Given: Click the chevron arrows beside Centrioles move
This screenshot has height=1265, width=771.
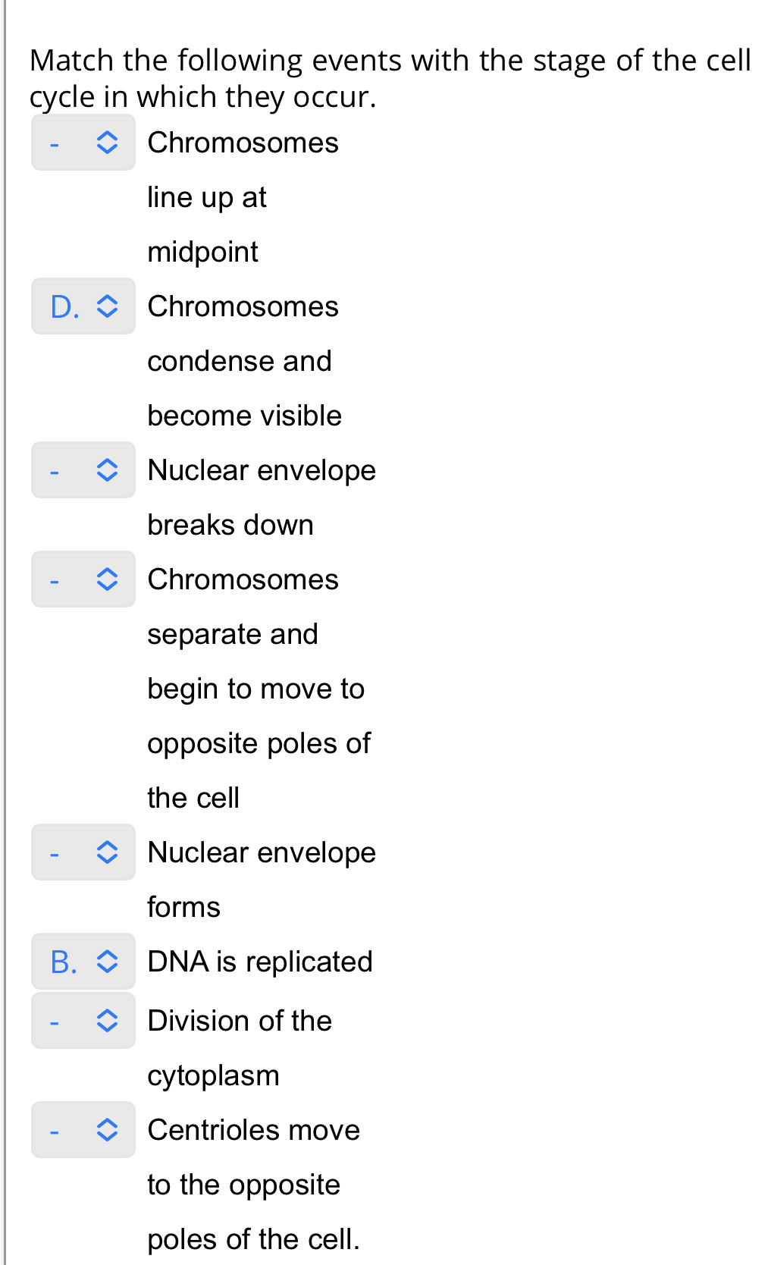Looking at the screenshot, I should coord(107,1130).
